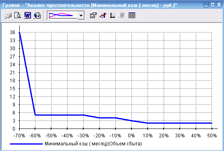Click legend entry "Минимальный кэш ( месяц)(Объем сбыта)"
Viewport: 224px width, 151px height.
point(93,144)
